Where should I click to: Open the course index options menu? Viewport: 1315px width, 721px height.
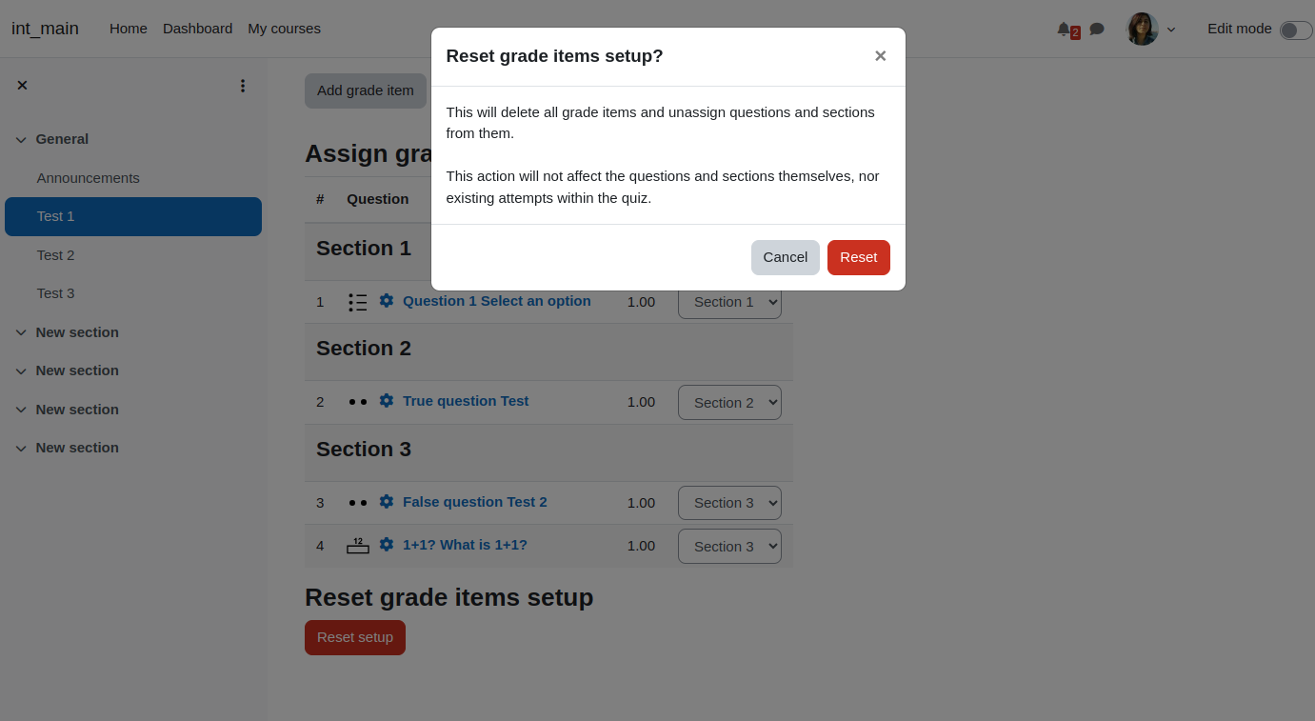(x=243, y=86)
